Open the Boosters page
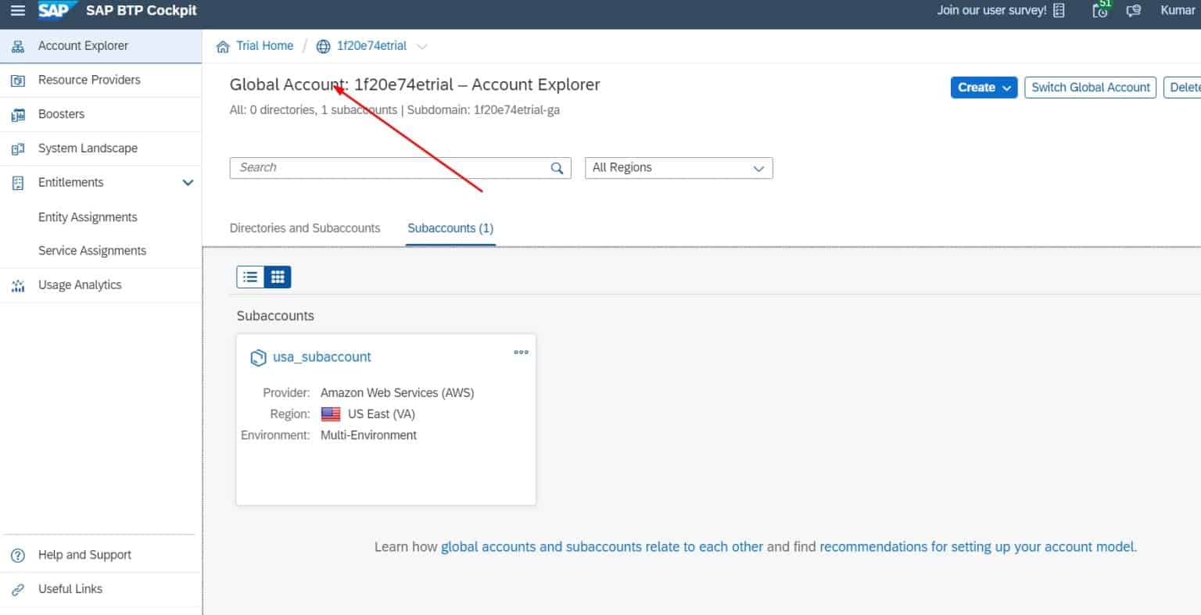The height and width of the screenshot is (615, 1201). coord(61,114)
